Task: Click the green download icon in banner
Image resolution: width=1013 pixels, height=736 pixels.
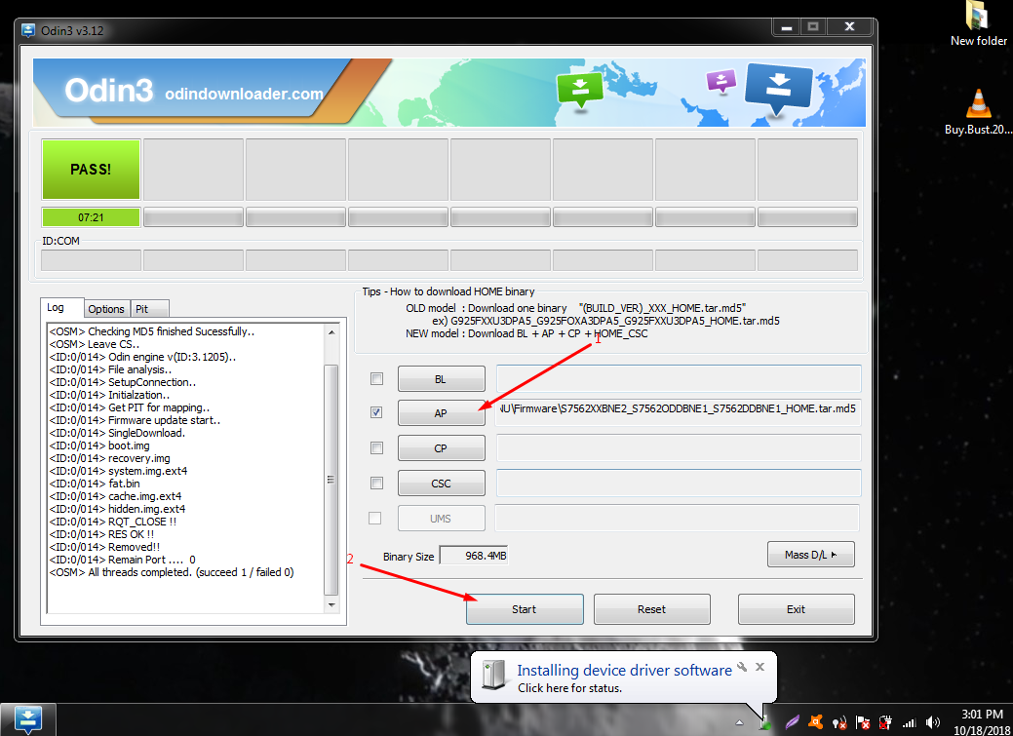Action: [579, 90]
